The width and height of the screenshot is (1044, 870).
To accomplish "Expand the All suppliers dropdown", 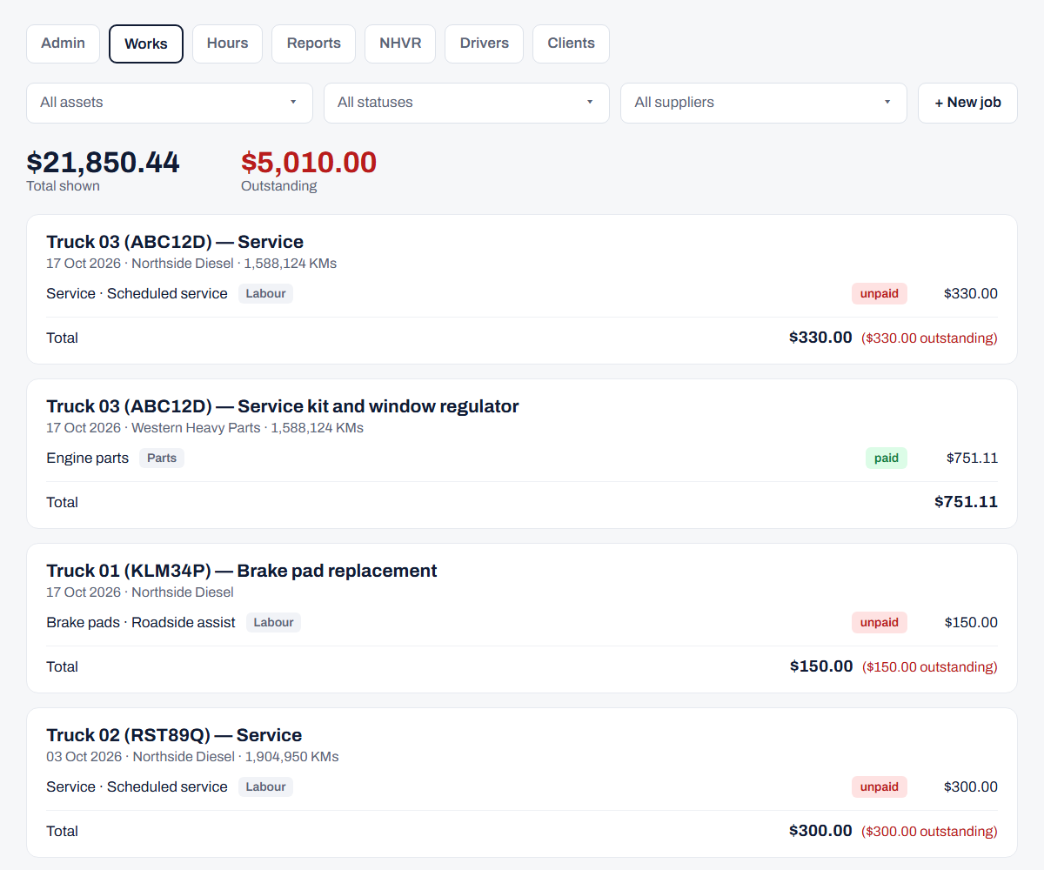I will point(764,103).
